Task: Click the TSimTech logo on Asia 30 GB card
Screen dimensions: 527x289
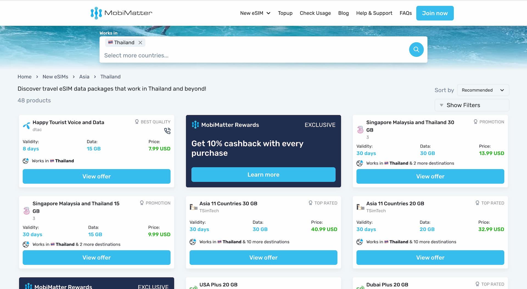Action: (194, 207)
